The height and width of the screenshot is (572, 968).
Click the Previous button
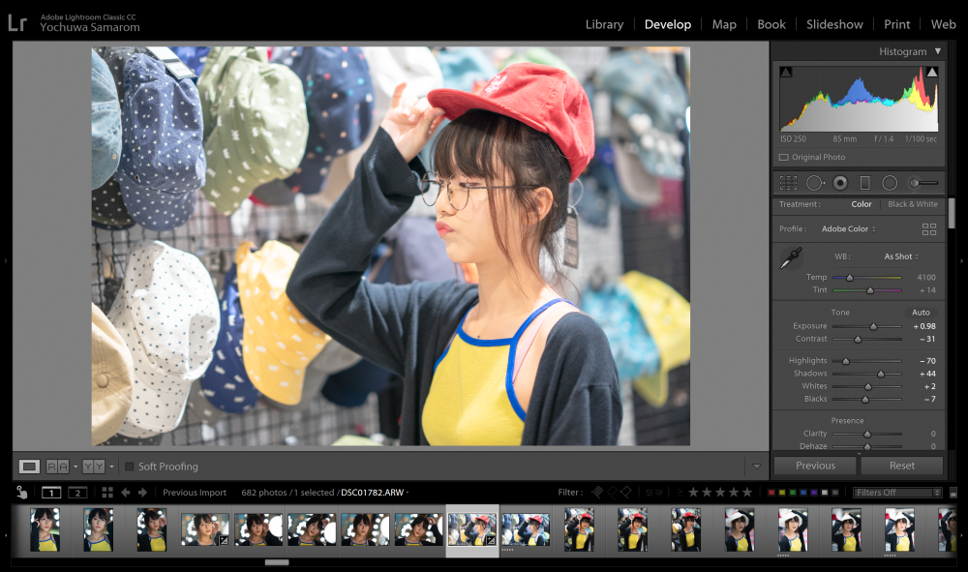click(x=815, y=466)
